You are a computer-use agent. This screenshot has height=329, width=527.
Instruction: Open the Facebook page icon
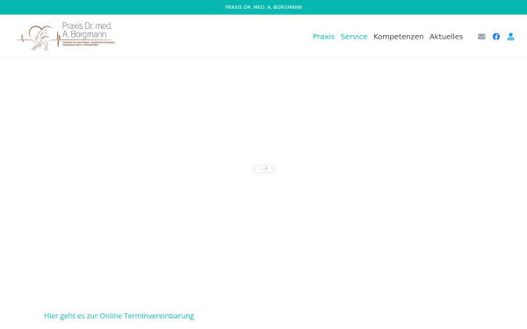click(x=496, y=37)
